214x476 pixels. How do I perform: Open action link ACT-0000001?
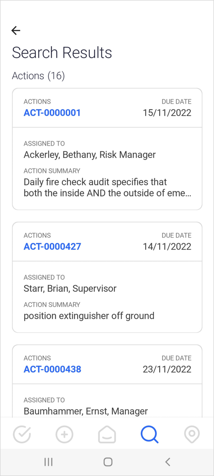(52, 113)
